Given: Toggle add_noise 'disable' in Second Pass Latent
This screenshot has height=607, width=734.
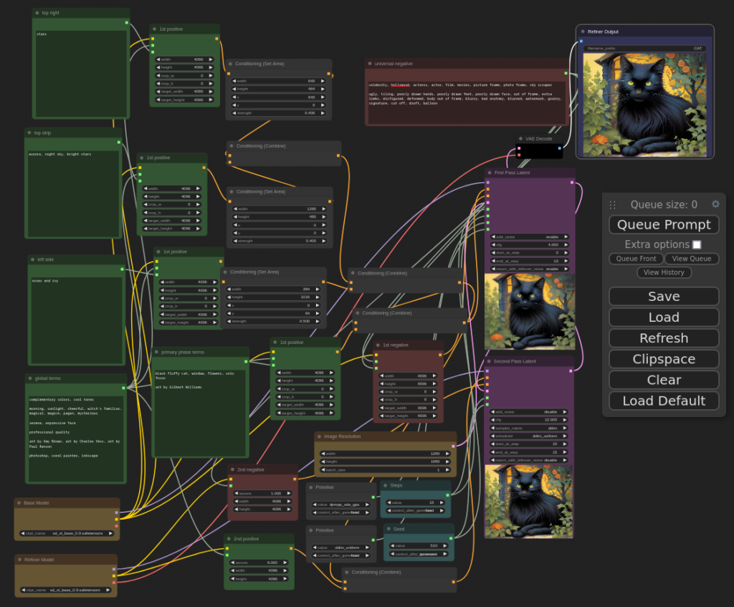Looking at the screenshot, I should tap(528, 412).
